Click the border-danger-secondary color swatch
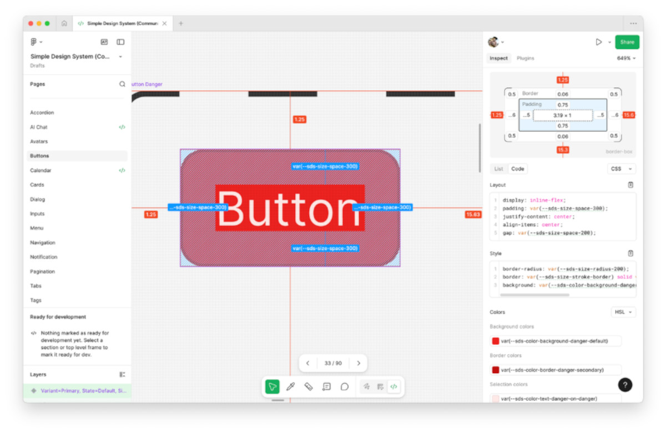666x433 pixels. pos(496,370)
